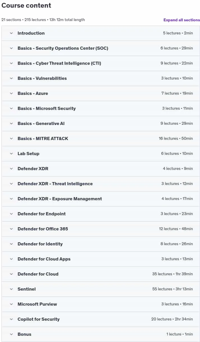This screenshot has width=200, height=342.
Task: Expand chevron beside Basics - Microsoft Security
Action: (x=11, y=109)
